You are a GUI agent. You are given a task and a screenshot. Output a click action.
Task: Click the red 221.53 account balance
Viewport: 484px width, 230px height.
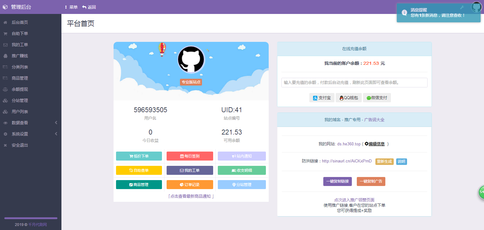tap(371, 63)
